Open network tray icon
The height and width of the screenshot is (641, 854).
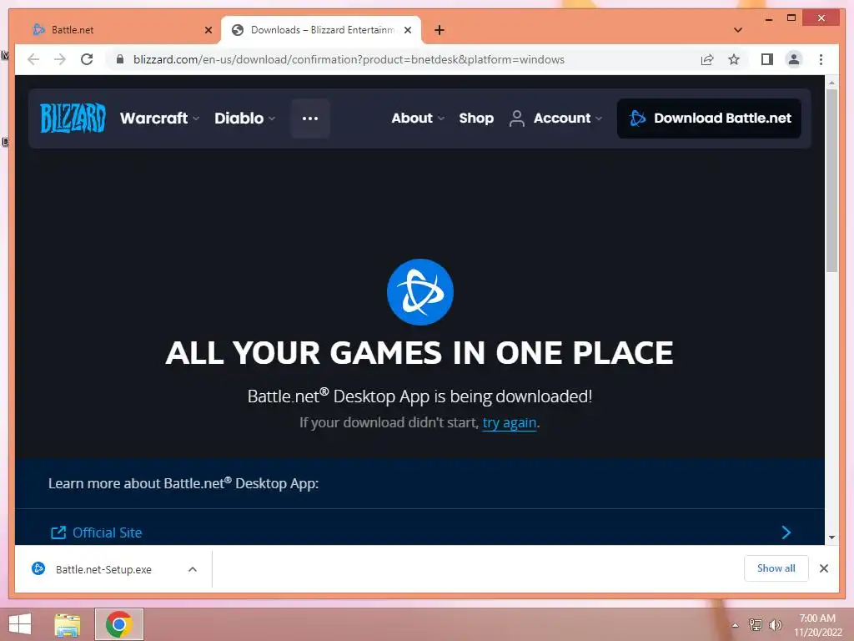click(x=755, y=624)
